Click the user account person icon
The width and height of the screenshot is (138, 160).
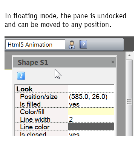point(72,45)
